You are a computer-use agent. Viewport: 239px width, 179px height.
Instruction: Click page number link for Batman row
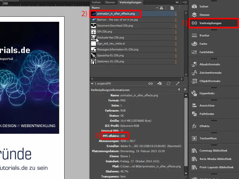[176, 20]
